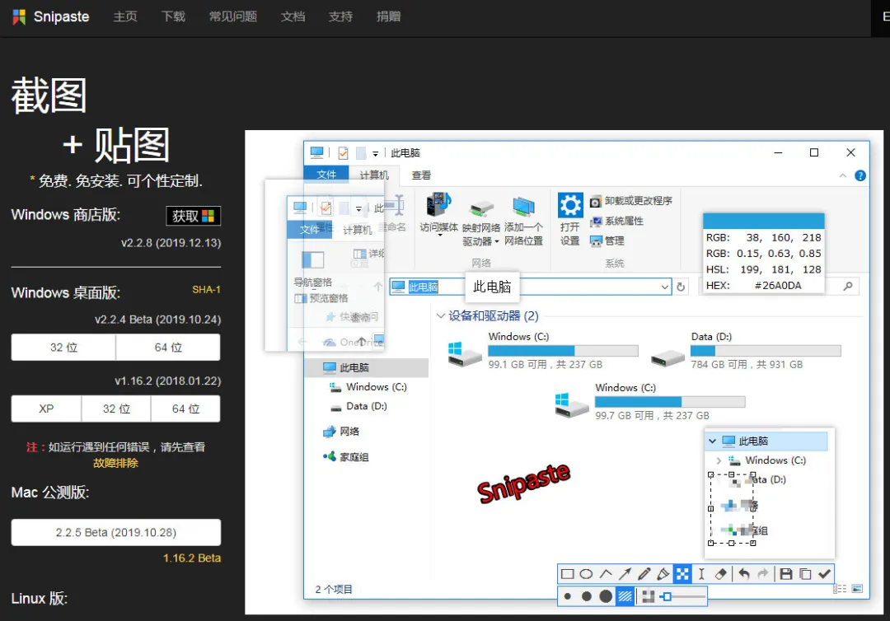890x621 pixels.
Task: Select 网络 in the navigation pane
Action: pyautogui.click(x=342, y=432)
